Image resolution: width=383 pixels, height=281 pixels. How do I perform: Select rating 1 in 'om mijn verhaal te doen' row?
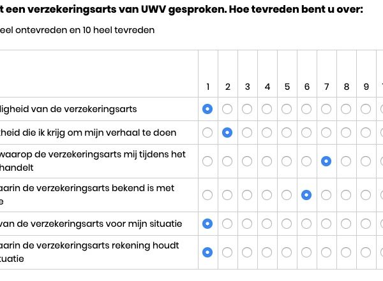click(207, 133)
